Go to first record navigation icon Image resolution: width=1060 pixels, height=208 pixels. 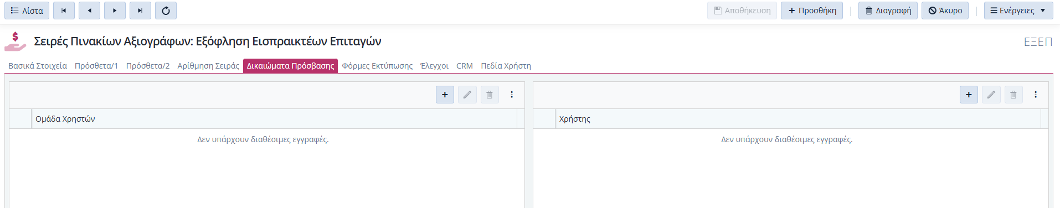[64, 11]
